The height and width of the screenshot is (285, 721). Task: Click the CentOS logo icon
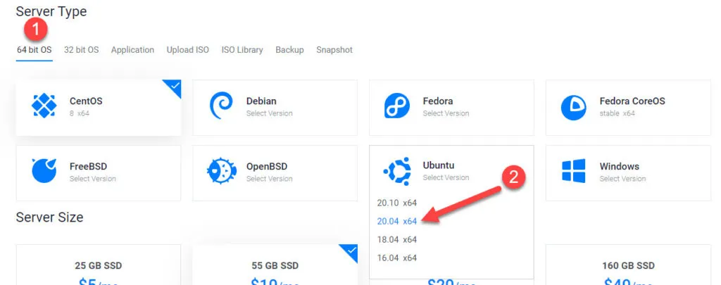[x=44, y=106]
